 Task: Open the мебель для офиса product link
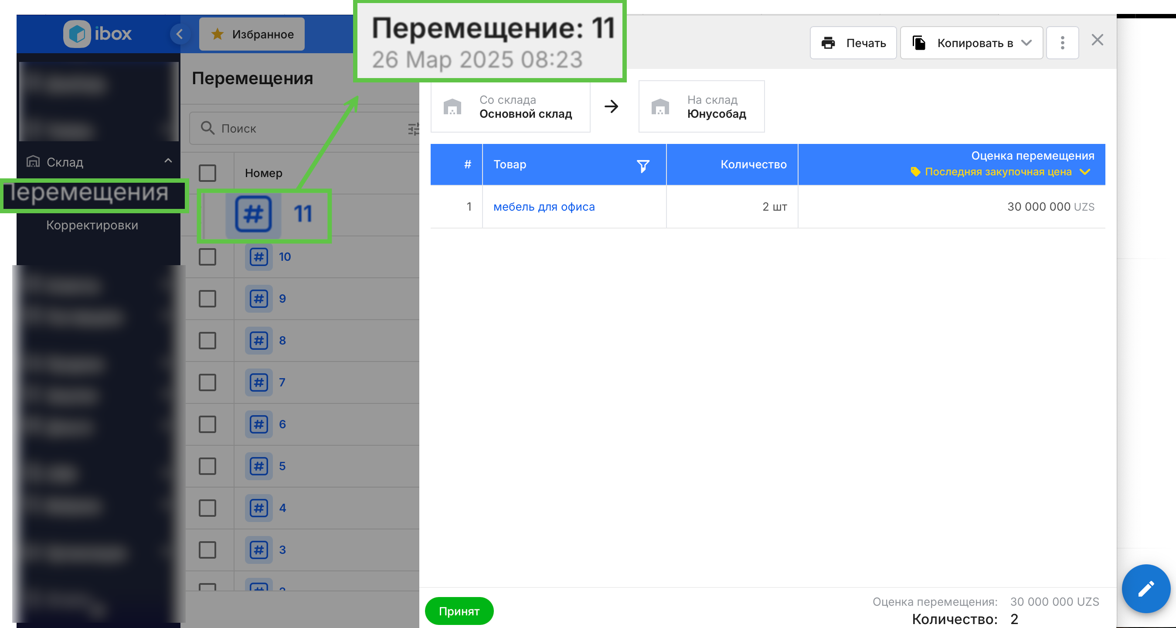(544, 207)
